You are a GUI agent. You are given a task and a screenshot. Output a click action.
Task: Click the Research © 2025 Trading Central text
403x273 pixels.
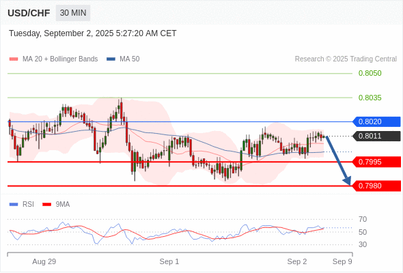tap(346, 59)
